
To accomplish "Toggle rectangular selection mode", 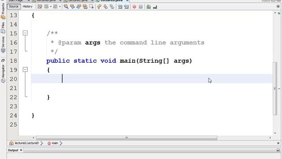I will click(x=91, y=7).
